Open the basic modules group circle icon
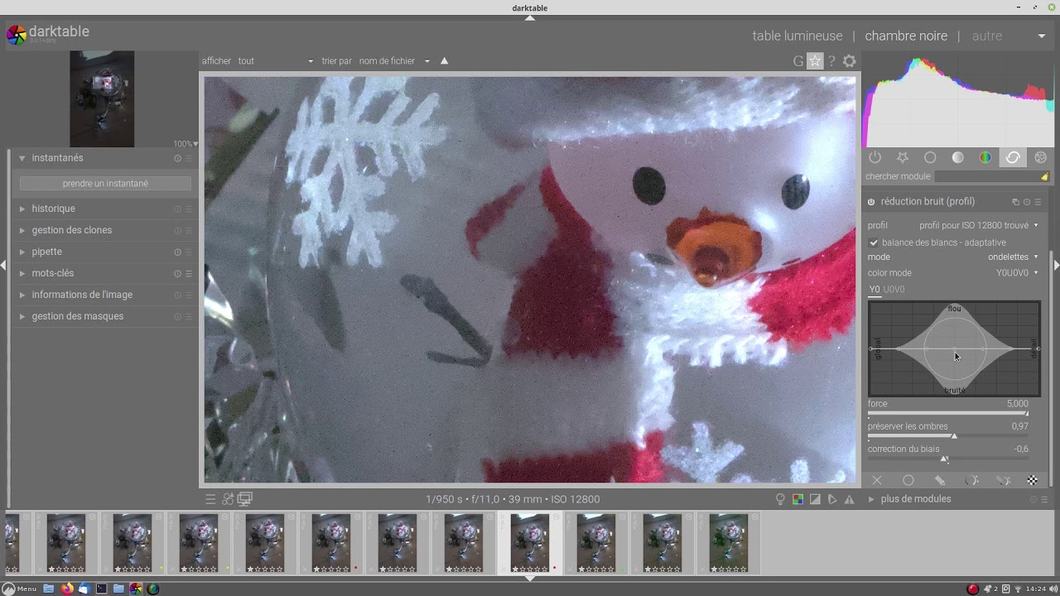The image size is (1060, 596). click(930, 157)
